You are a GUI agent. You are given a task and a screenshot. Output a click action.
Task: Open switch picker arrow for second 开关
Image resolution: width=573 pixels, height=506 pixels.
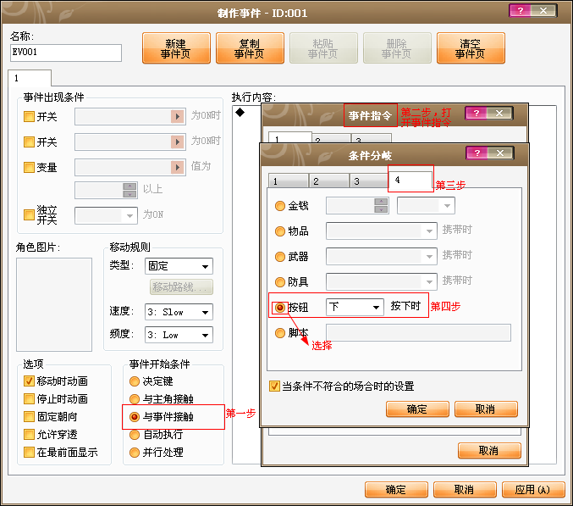178,142
